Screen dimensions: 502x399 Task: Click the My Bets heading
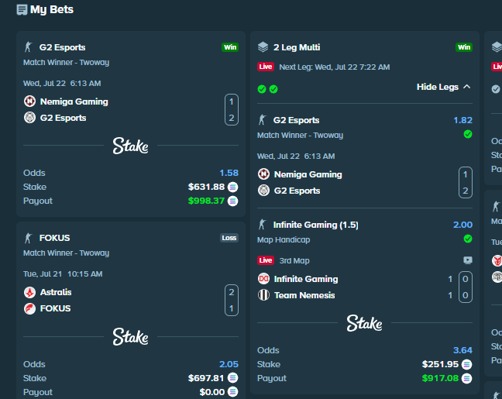point(52,9)
